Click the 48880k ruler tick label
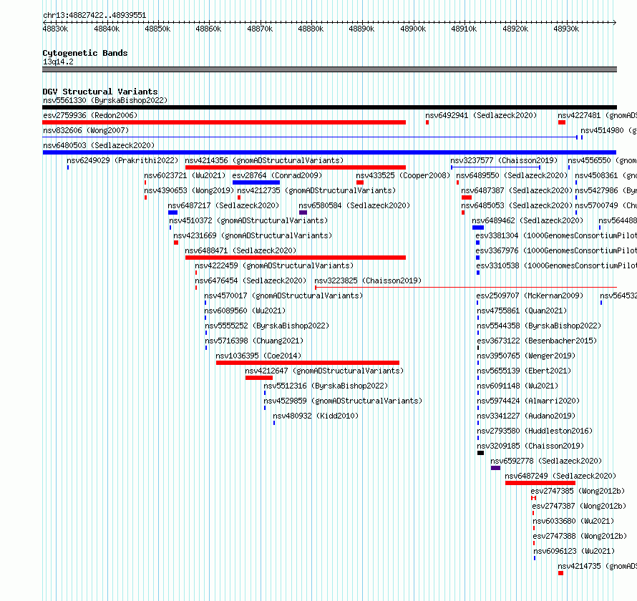Viewport: 637px width, 601px height. (x=311, y=29)
